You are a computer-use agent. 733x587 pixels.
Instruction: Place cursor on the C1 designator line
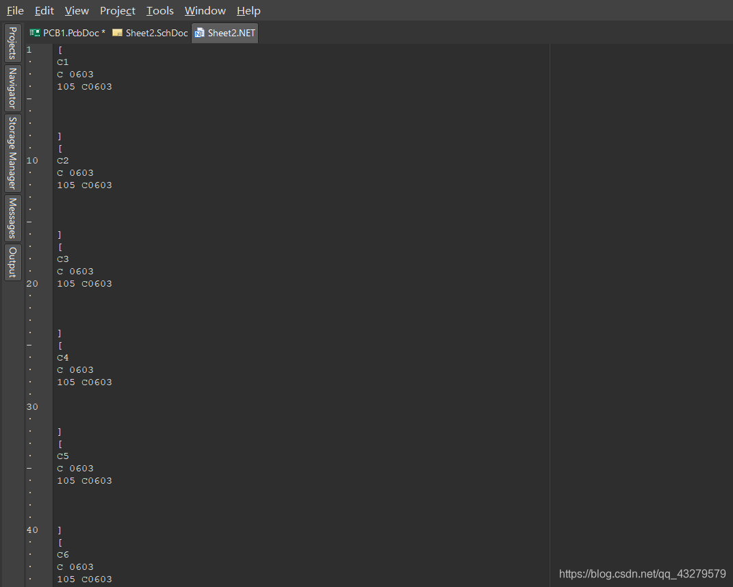63,62
